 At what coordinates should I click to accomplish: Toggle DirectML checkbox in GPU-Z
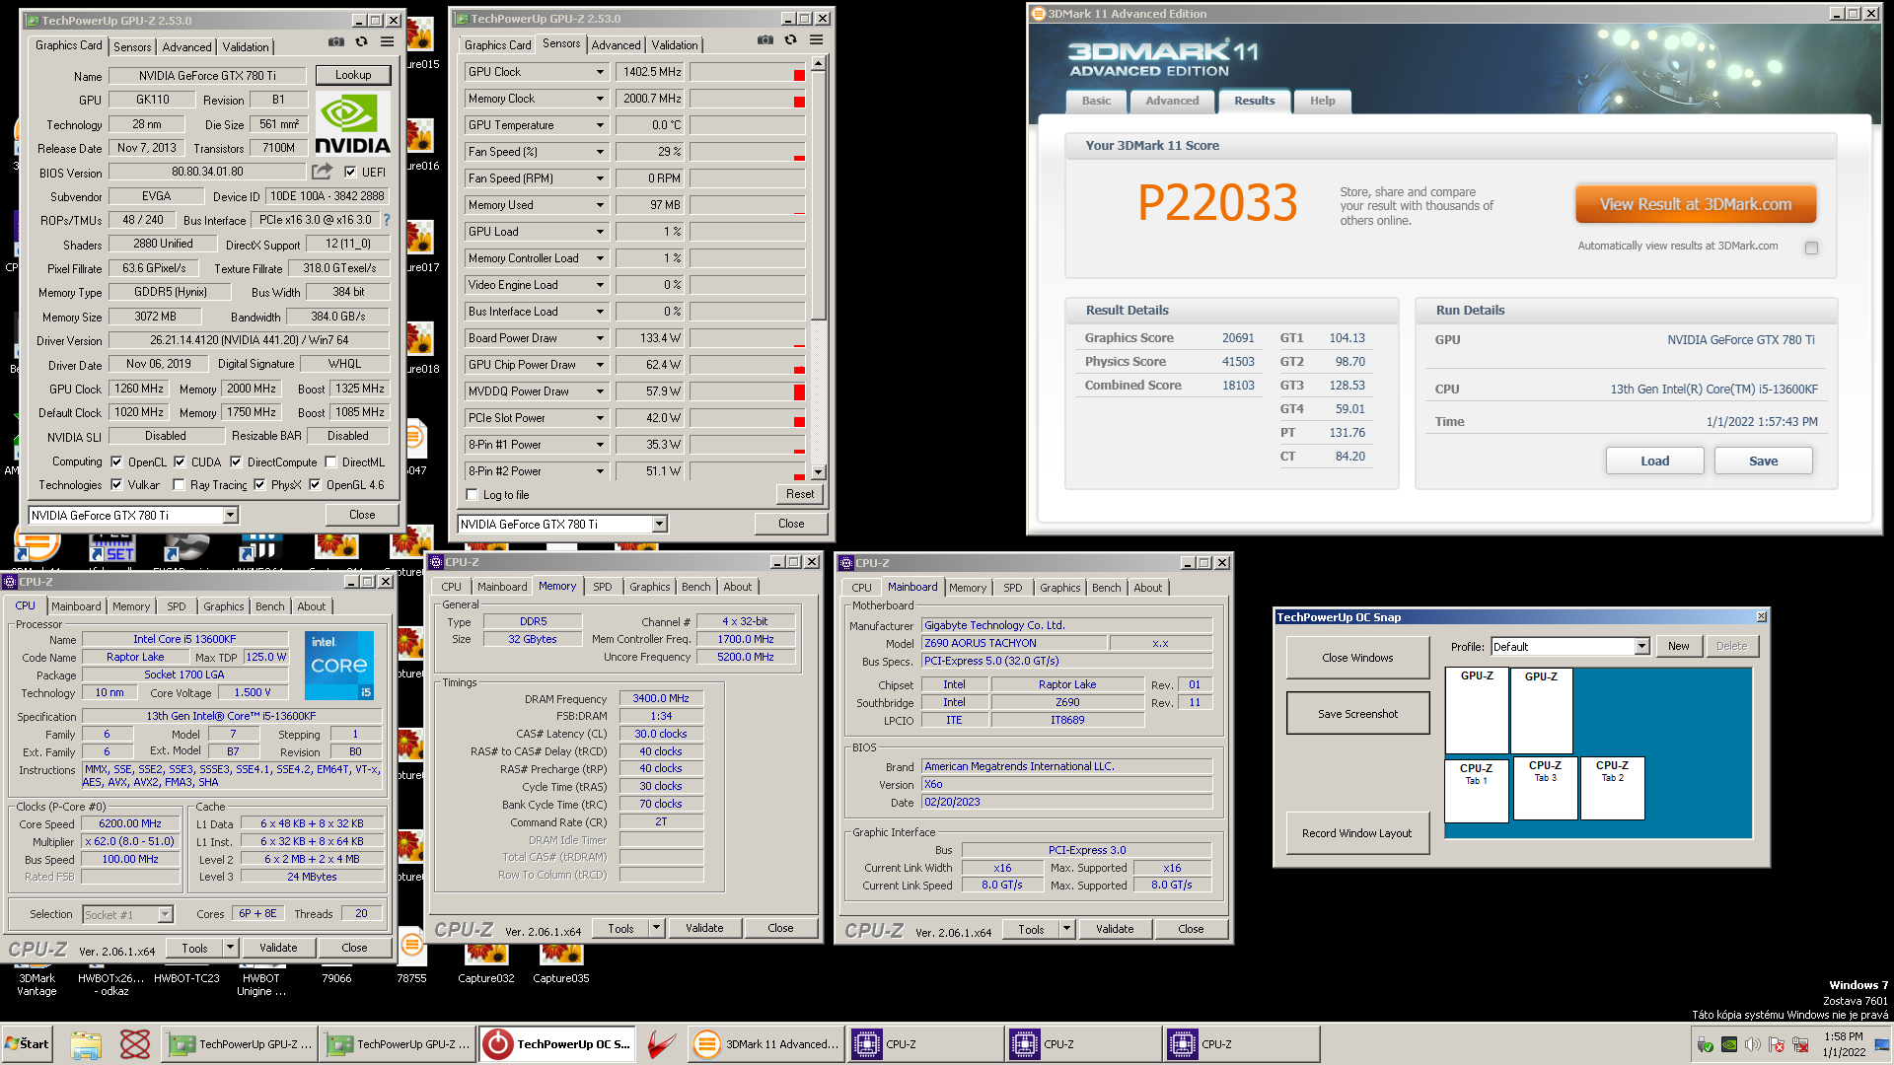pos(330,461)
